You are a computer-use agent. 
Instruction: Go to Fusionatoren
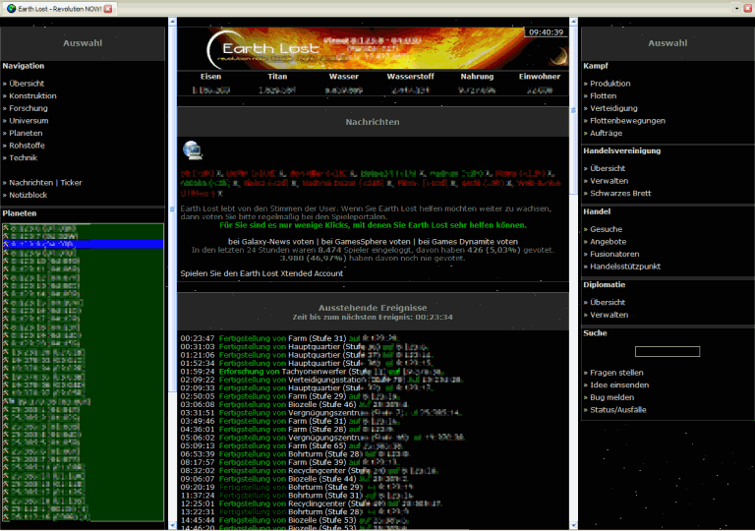coord(614,254)
